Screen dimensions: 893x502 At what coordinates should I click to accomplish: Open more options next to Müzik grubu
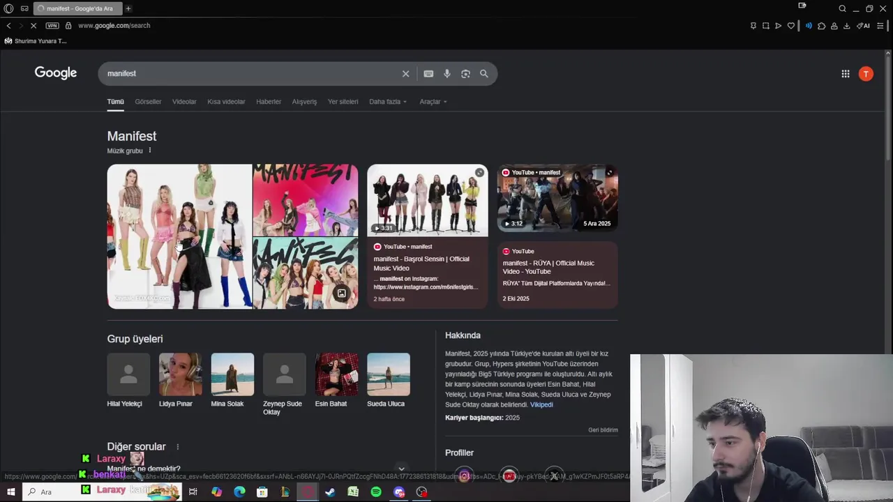[x=149, y=151]
